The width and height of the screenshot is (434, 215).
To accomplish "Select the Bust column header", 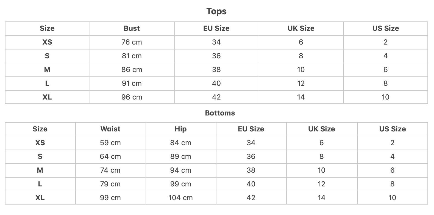I will tap(132, 28).
